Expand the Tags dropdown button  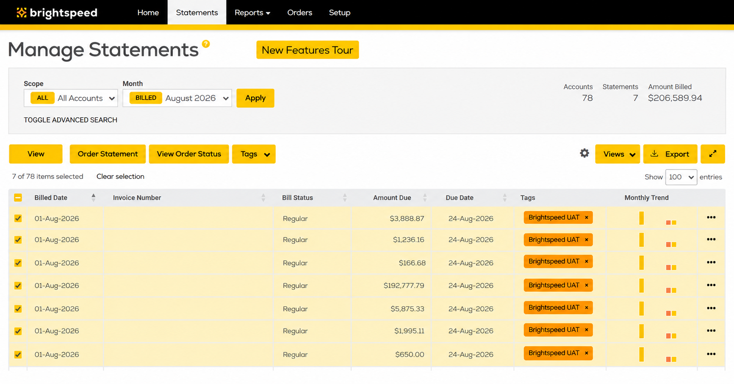click(254, 154)
